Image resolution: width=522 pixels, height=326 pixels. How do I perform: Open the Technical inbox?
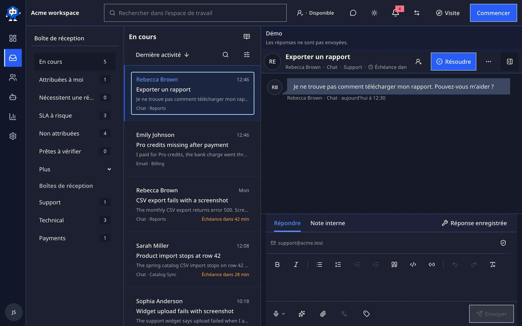75,220
